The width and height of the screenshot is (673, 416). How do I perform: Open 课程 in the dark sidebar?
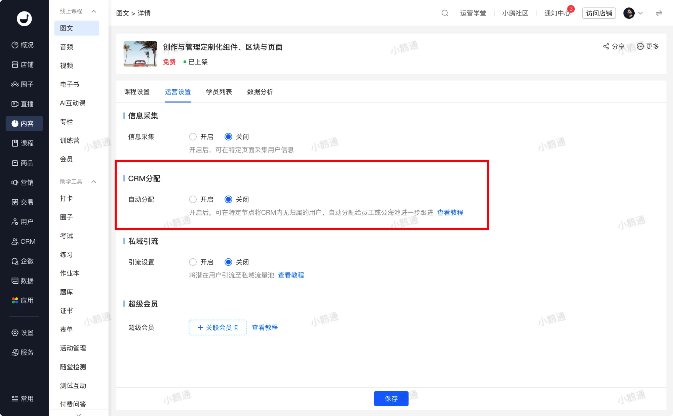coord(23,143)
